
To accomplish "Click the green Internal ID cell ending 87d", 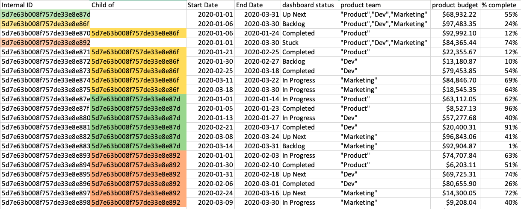I will click(45, 15).
